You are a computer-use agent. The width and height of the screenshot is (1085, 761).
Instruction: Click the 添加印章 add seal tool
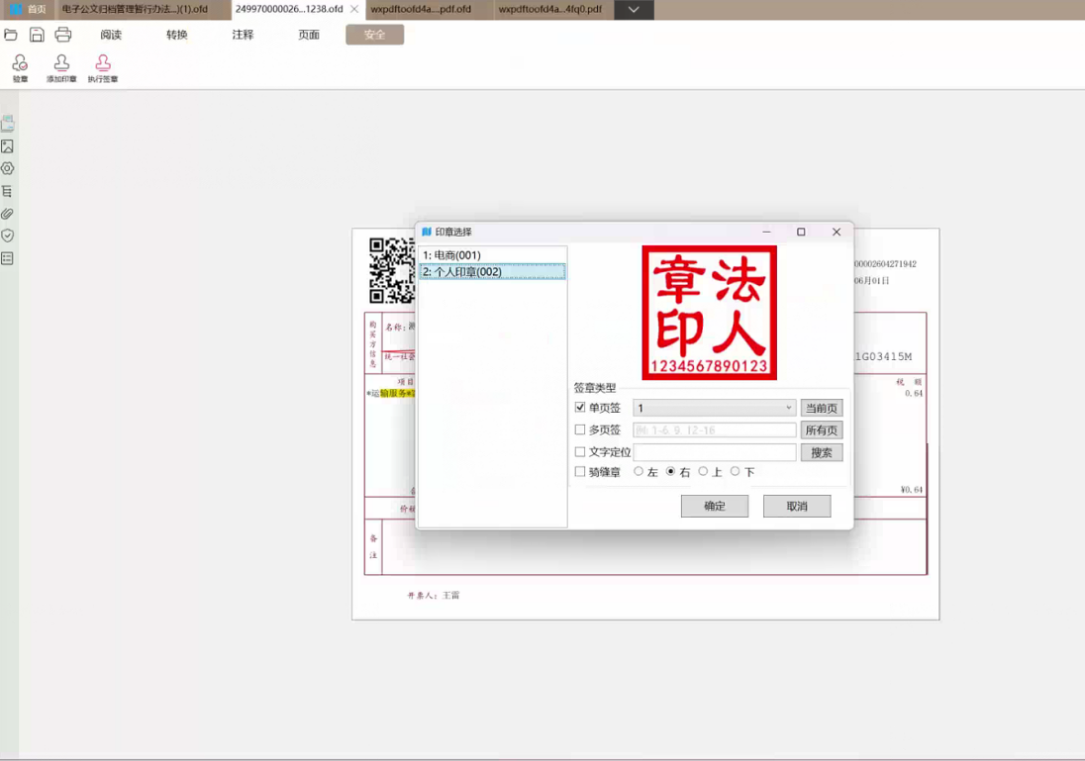pyautogui.click(x=61, y=68)
